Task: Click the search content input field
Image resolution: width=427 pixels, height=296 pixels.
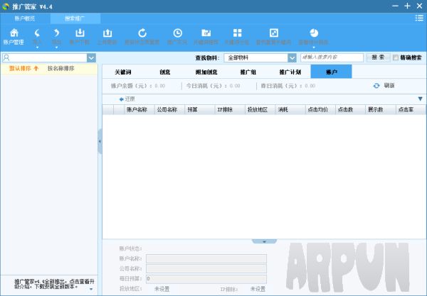Action: click(x=332, y=57)
